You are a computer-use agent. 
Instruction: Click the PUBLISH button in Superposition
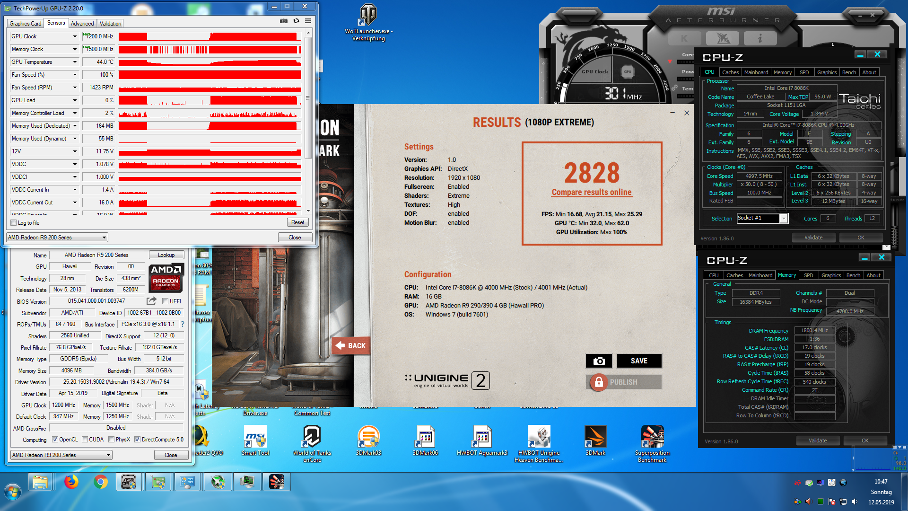(x=623, y=382)
